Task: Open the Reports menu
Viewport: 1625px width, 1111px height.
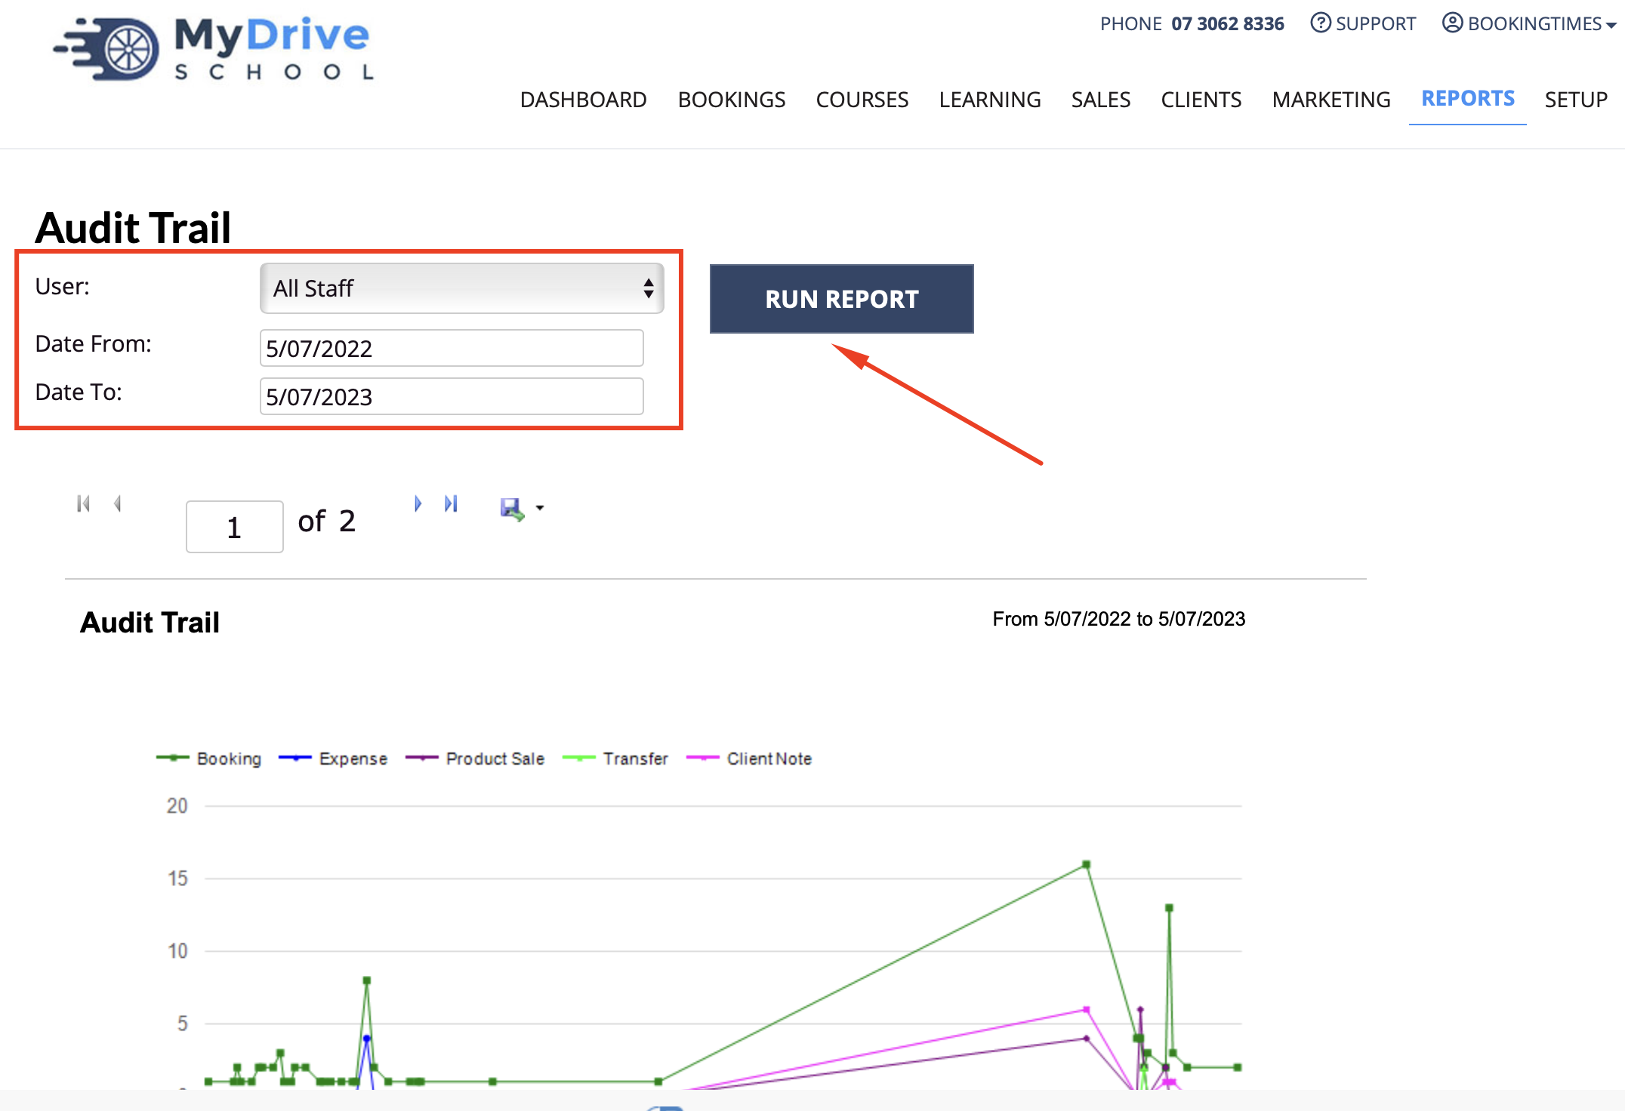Action: tap(1467, 99)
